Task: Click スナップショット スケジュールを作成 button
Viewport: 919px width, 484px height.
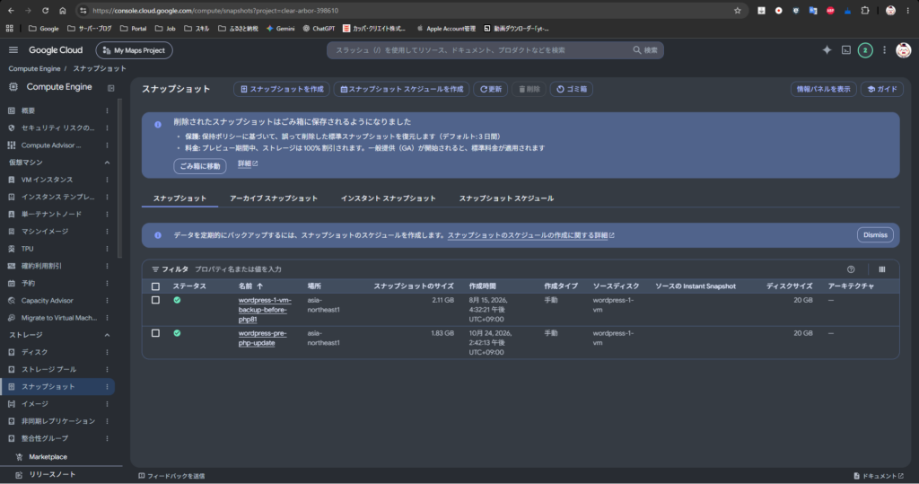Action: (401, 89)
